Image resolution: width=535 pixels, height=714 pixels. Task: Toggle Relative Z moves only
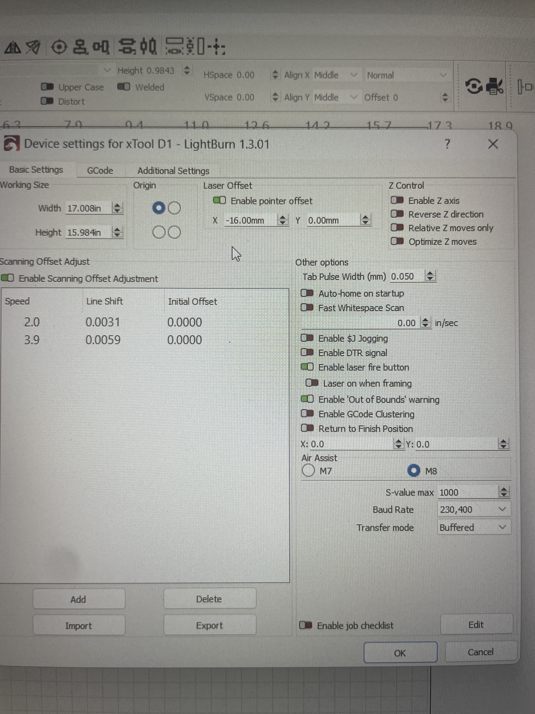[x=397, y=228]
